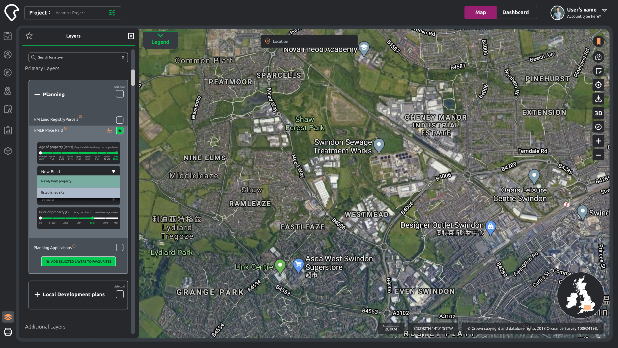Enable HM Land Registry Parcels checkbox
Image resolution: width=618 pixels, height=348 pixels.
click(120, 120)
